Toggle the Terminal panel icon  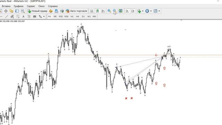17,11
